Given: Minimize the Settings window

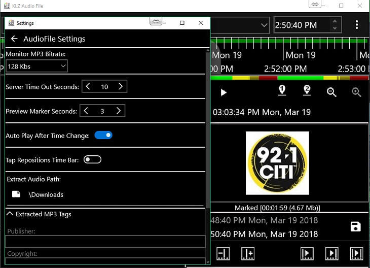Looking at the screenshot, I should click(x=164, y=23).
